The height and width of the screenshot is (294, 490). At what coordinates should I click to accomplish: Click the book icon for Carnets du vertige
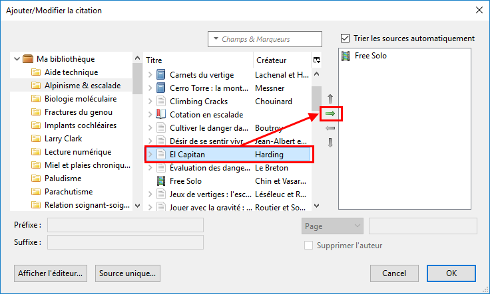pos(160,75)
